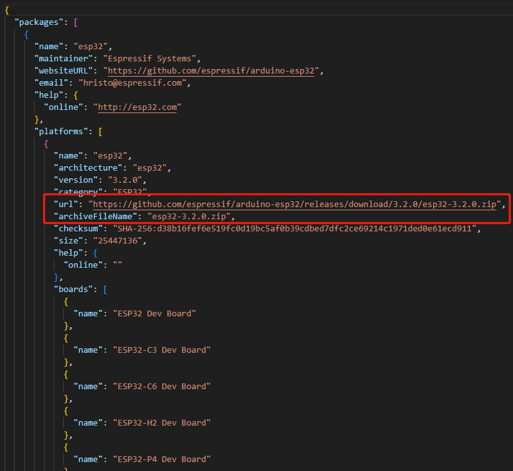This screenshot has width=513, height=471.
Task: Select the "hristo@espressif.com" email value
Action: [x=132, y=83]
